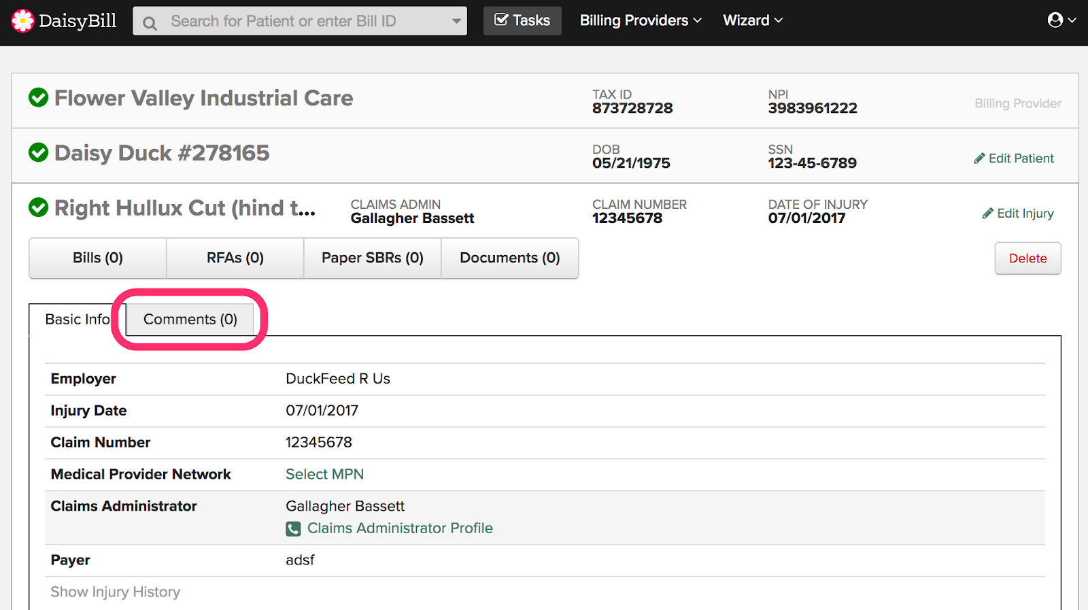Image resolution: width=1088 pixels, height=610 pixels.
Task: Focus the Search for Patient or Bill ID field
Action: pyautogui.click(x=300, y=21)
